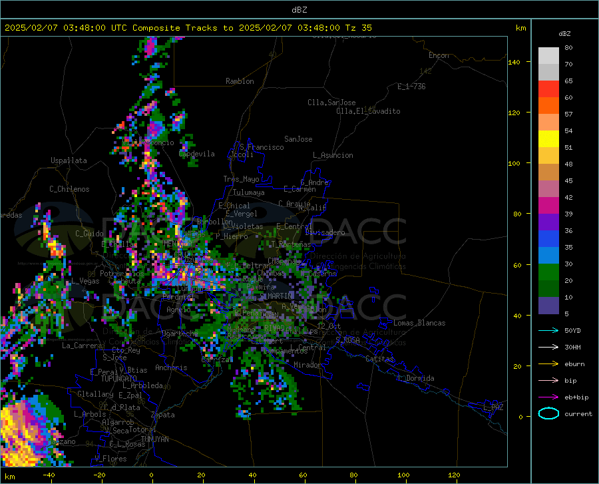Click the magenta 42 dBZ color swatch
The image size is (599, 484).
pos(548,206)
